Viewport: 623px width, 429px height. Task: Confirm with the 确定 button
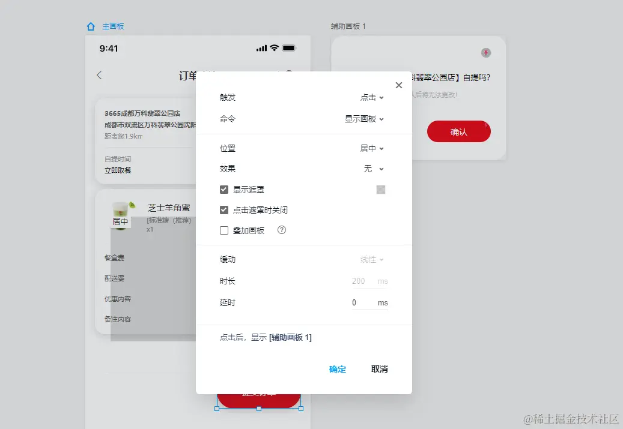pos(337,369)
